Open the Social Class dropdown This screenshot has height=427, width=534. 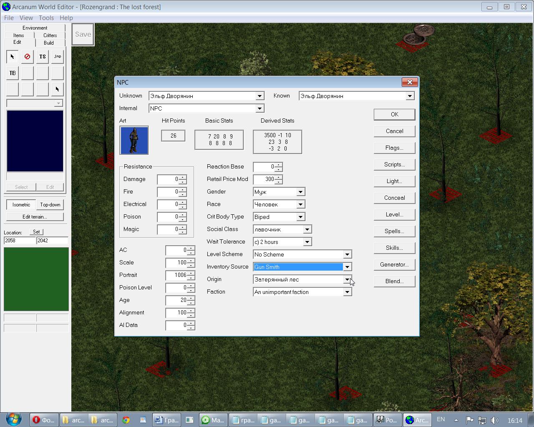pos(307,229)
